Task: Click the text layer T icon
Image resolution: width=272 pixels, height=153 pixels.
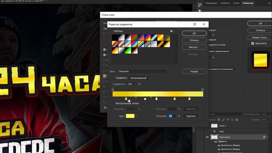Action: coord(214,131)
